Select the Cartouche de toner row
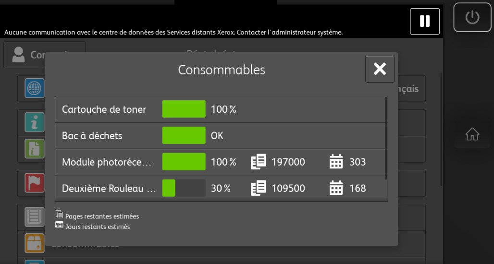494x264 pixels. (221, 109)
